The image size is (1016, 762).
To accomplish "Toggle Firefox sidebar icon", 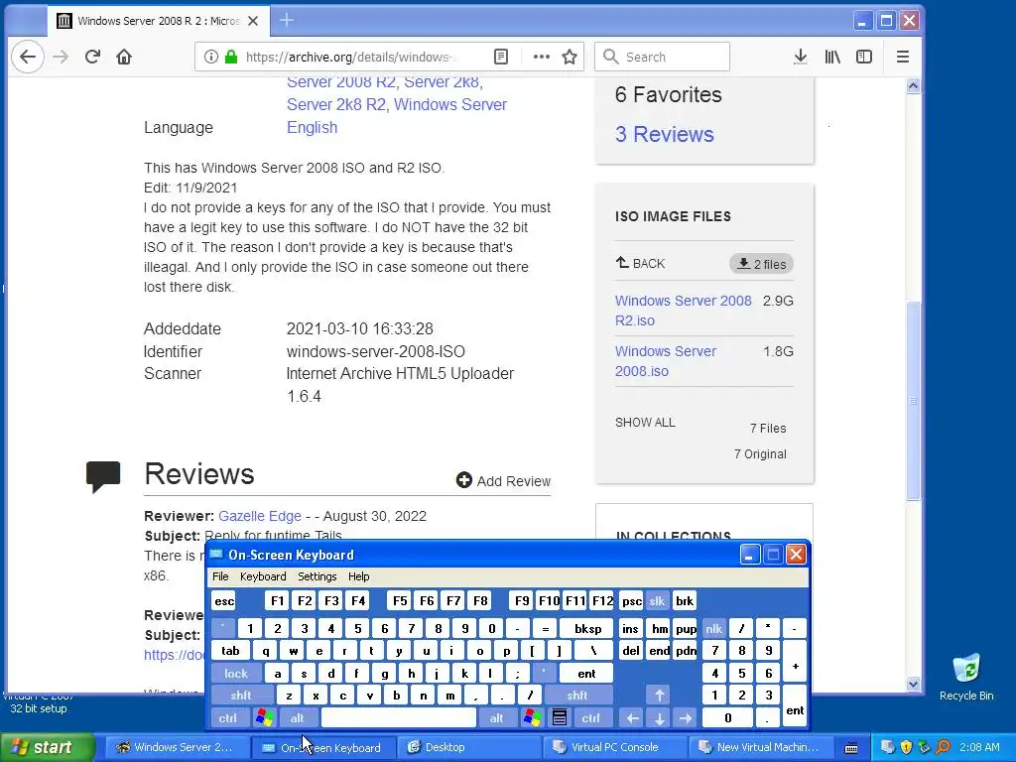I will pyautogui.click(x=864, y=57).
